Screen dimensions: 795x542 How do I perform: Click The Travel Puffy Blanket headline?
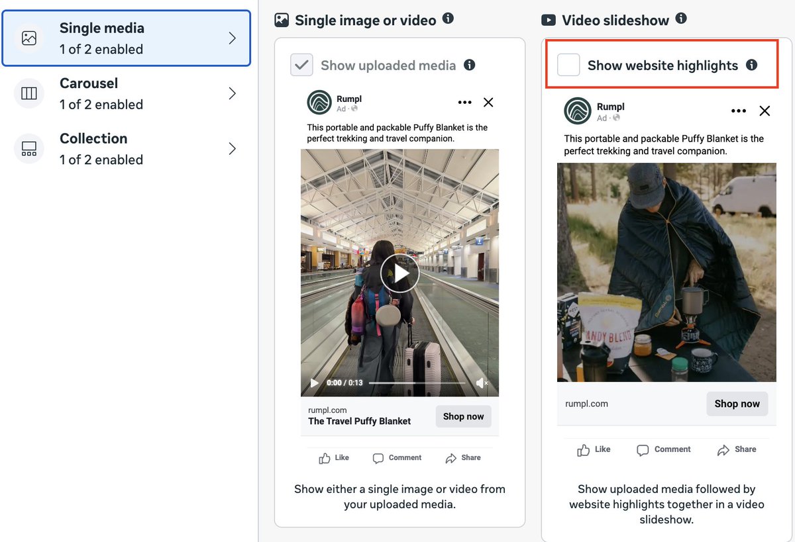click(x=360, y=421)
